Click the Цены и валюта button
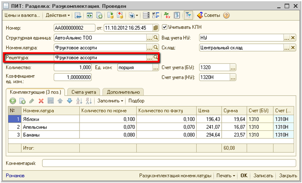 (x=22, y=16)
